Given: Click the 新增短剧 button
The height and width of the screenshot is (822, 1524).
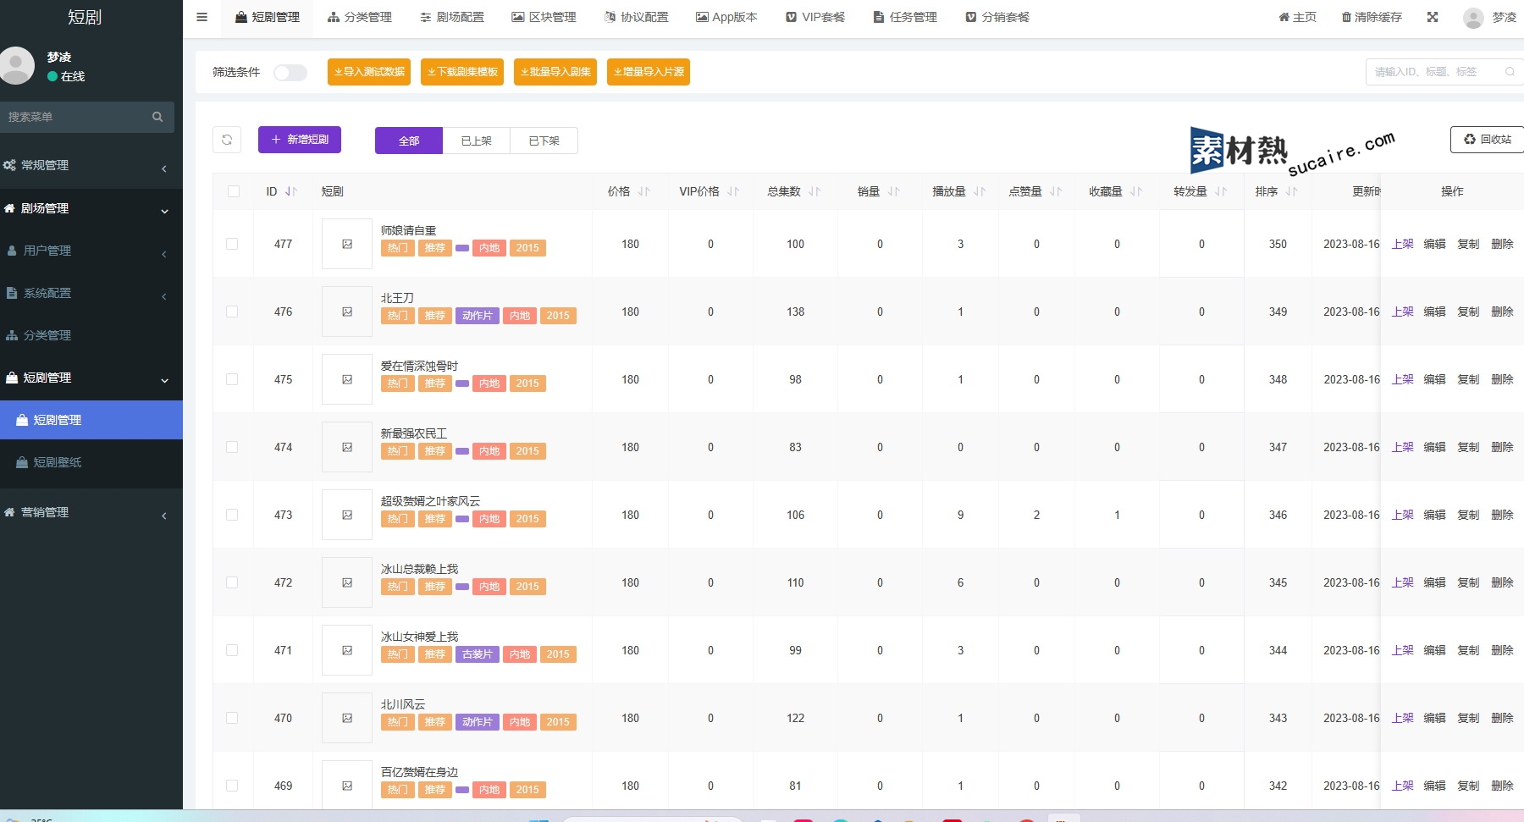Looking at the screenshot, I should point(300,140).
